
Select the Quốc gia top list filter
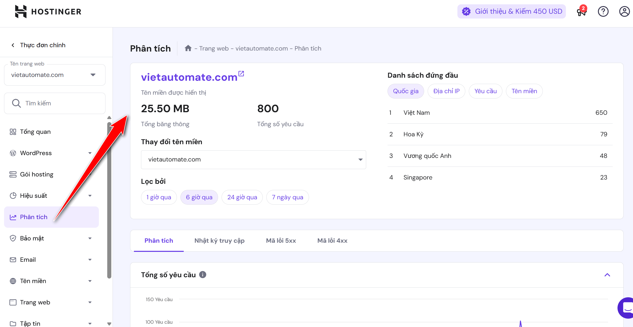(406, 91)
